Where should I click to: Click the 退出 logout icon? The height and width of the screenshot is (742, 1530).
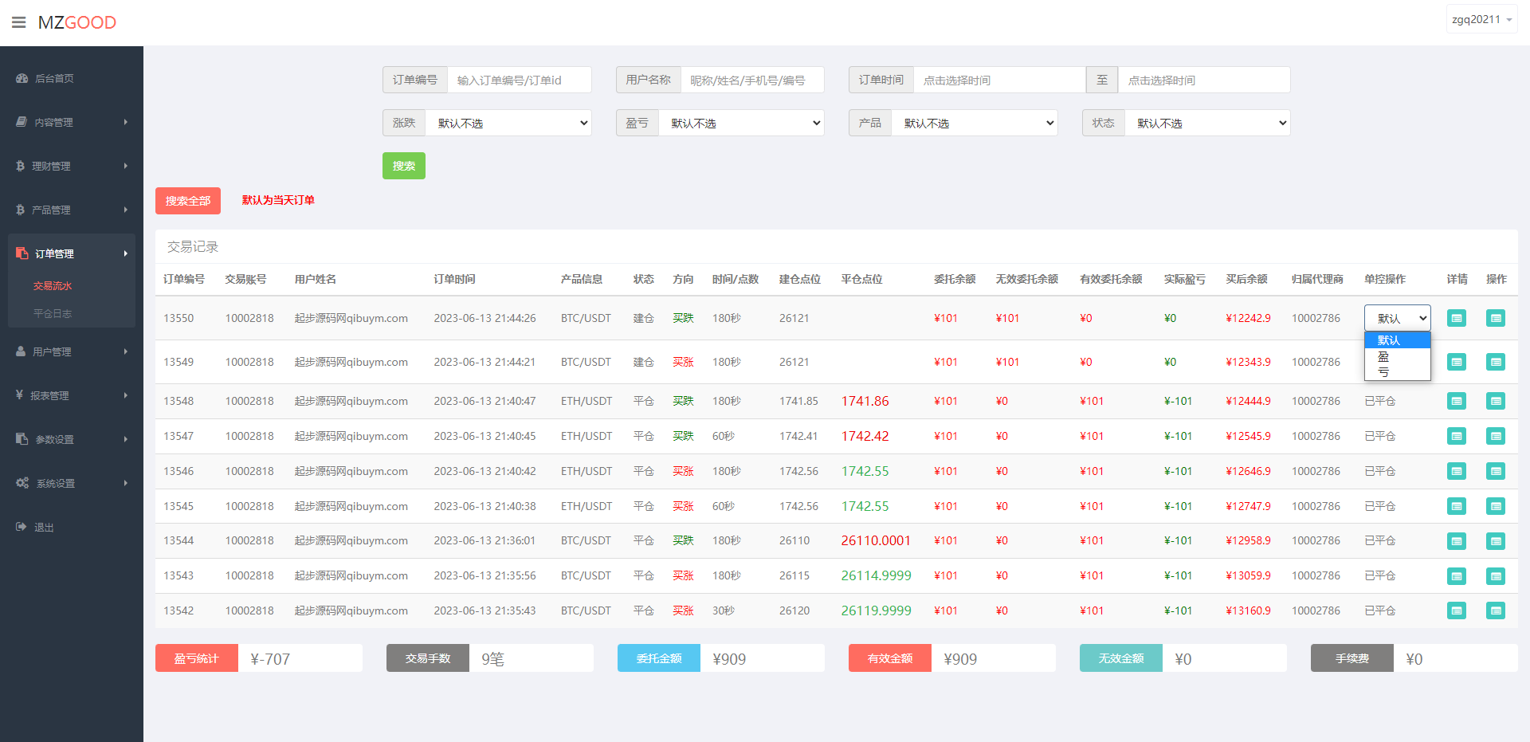[22, 527]
